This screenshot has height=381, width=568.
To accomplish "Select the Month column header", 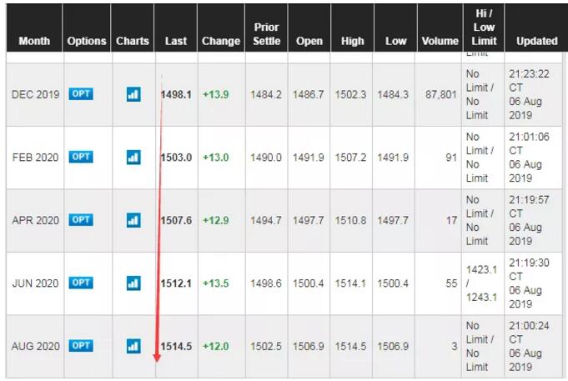I will [34, 41].
